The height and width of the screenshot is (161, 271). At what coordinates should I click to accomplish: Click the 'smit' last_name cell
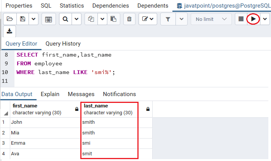click(x=116, y=154)
